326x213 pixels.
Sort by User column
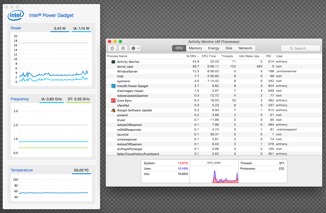286,56
